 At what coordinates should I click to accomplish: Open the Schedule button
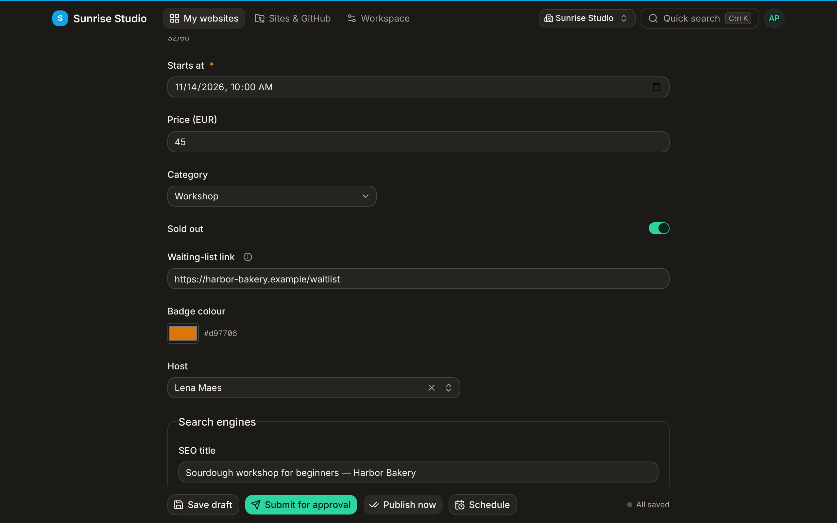point(483,505)
